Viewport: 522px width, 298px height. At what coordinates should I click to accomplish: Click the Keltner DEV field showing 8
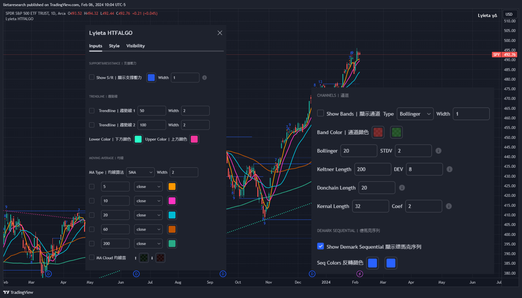pyautogui.click(x=425, y=169)
